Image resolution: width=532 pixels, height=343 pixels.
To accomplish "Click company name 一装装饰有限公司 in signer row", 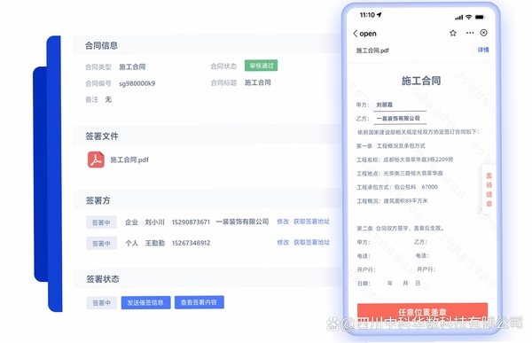I will tap(242, 222).
